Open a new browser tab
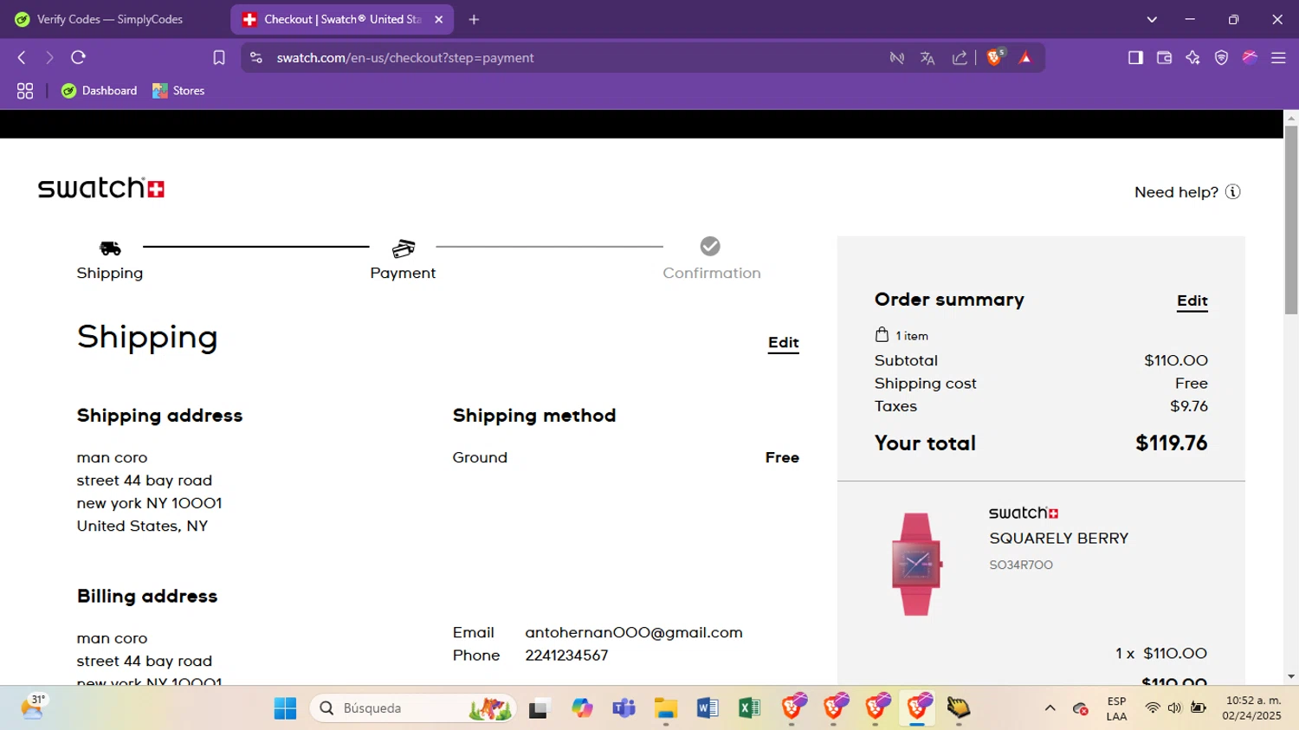Viewport: 1299px width, 730px height. point(474,19)
